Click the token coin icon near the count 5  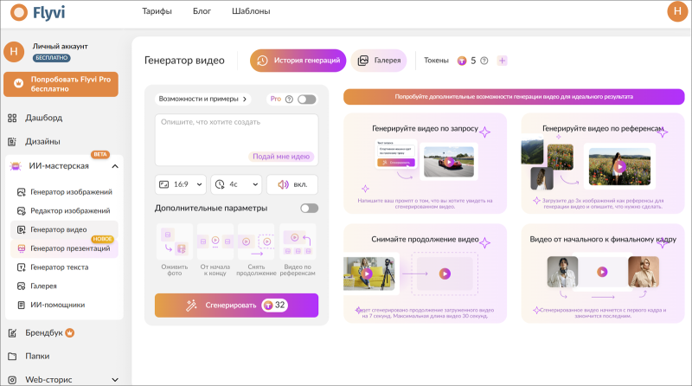pos(462,61)
